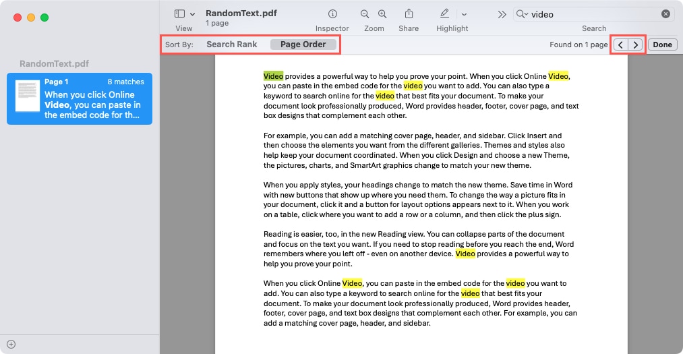Click in the search field containing video

pyautogui.click(x=593, y=14)
